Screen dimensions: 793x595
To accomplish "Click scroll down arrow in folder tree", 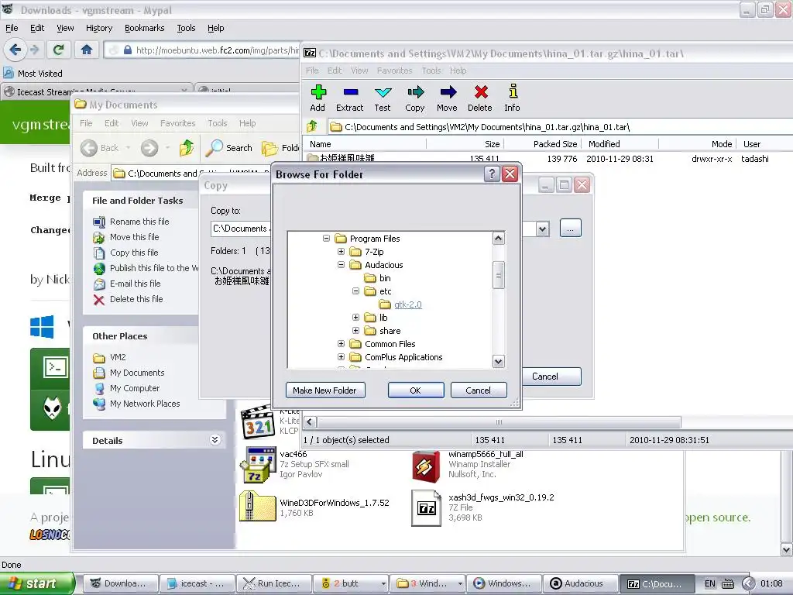I will 498,361.
